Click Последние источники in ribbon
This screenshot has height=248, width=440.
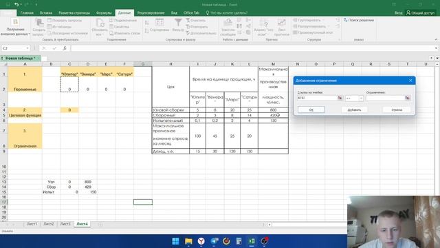67,33
